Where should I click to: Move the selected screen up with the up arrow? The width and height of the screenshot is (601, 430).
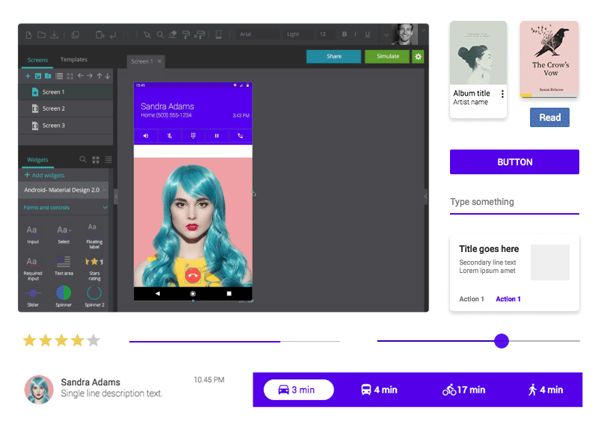click(99, 76)
